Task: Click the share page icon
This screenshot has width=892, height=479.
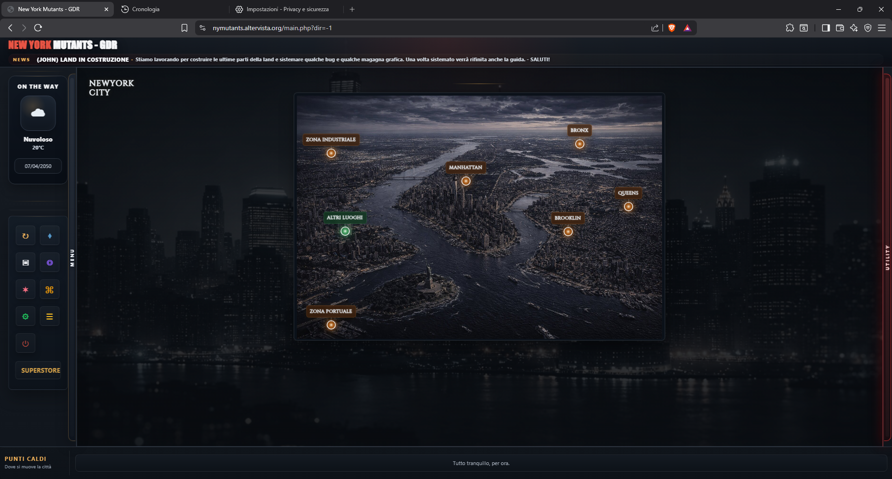Action: (x=655, y=28)
